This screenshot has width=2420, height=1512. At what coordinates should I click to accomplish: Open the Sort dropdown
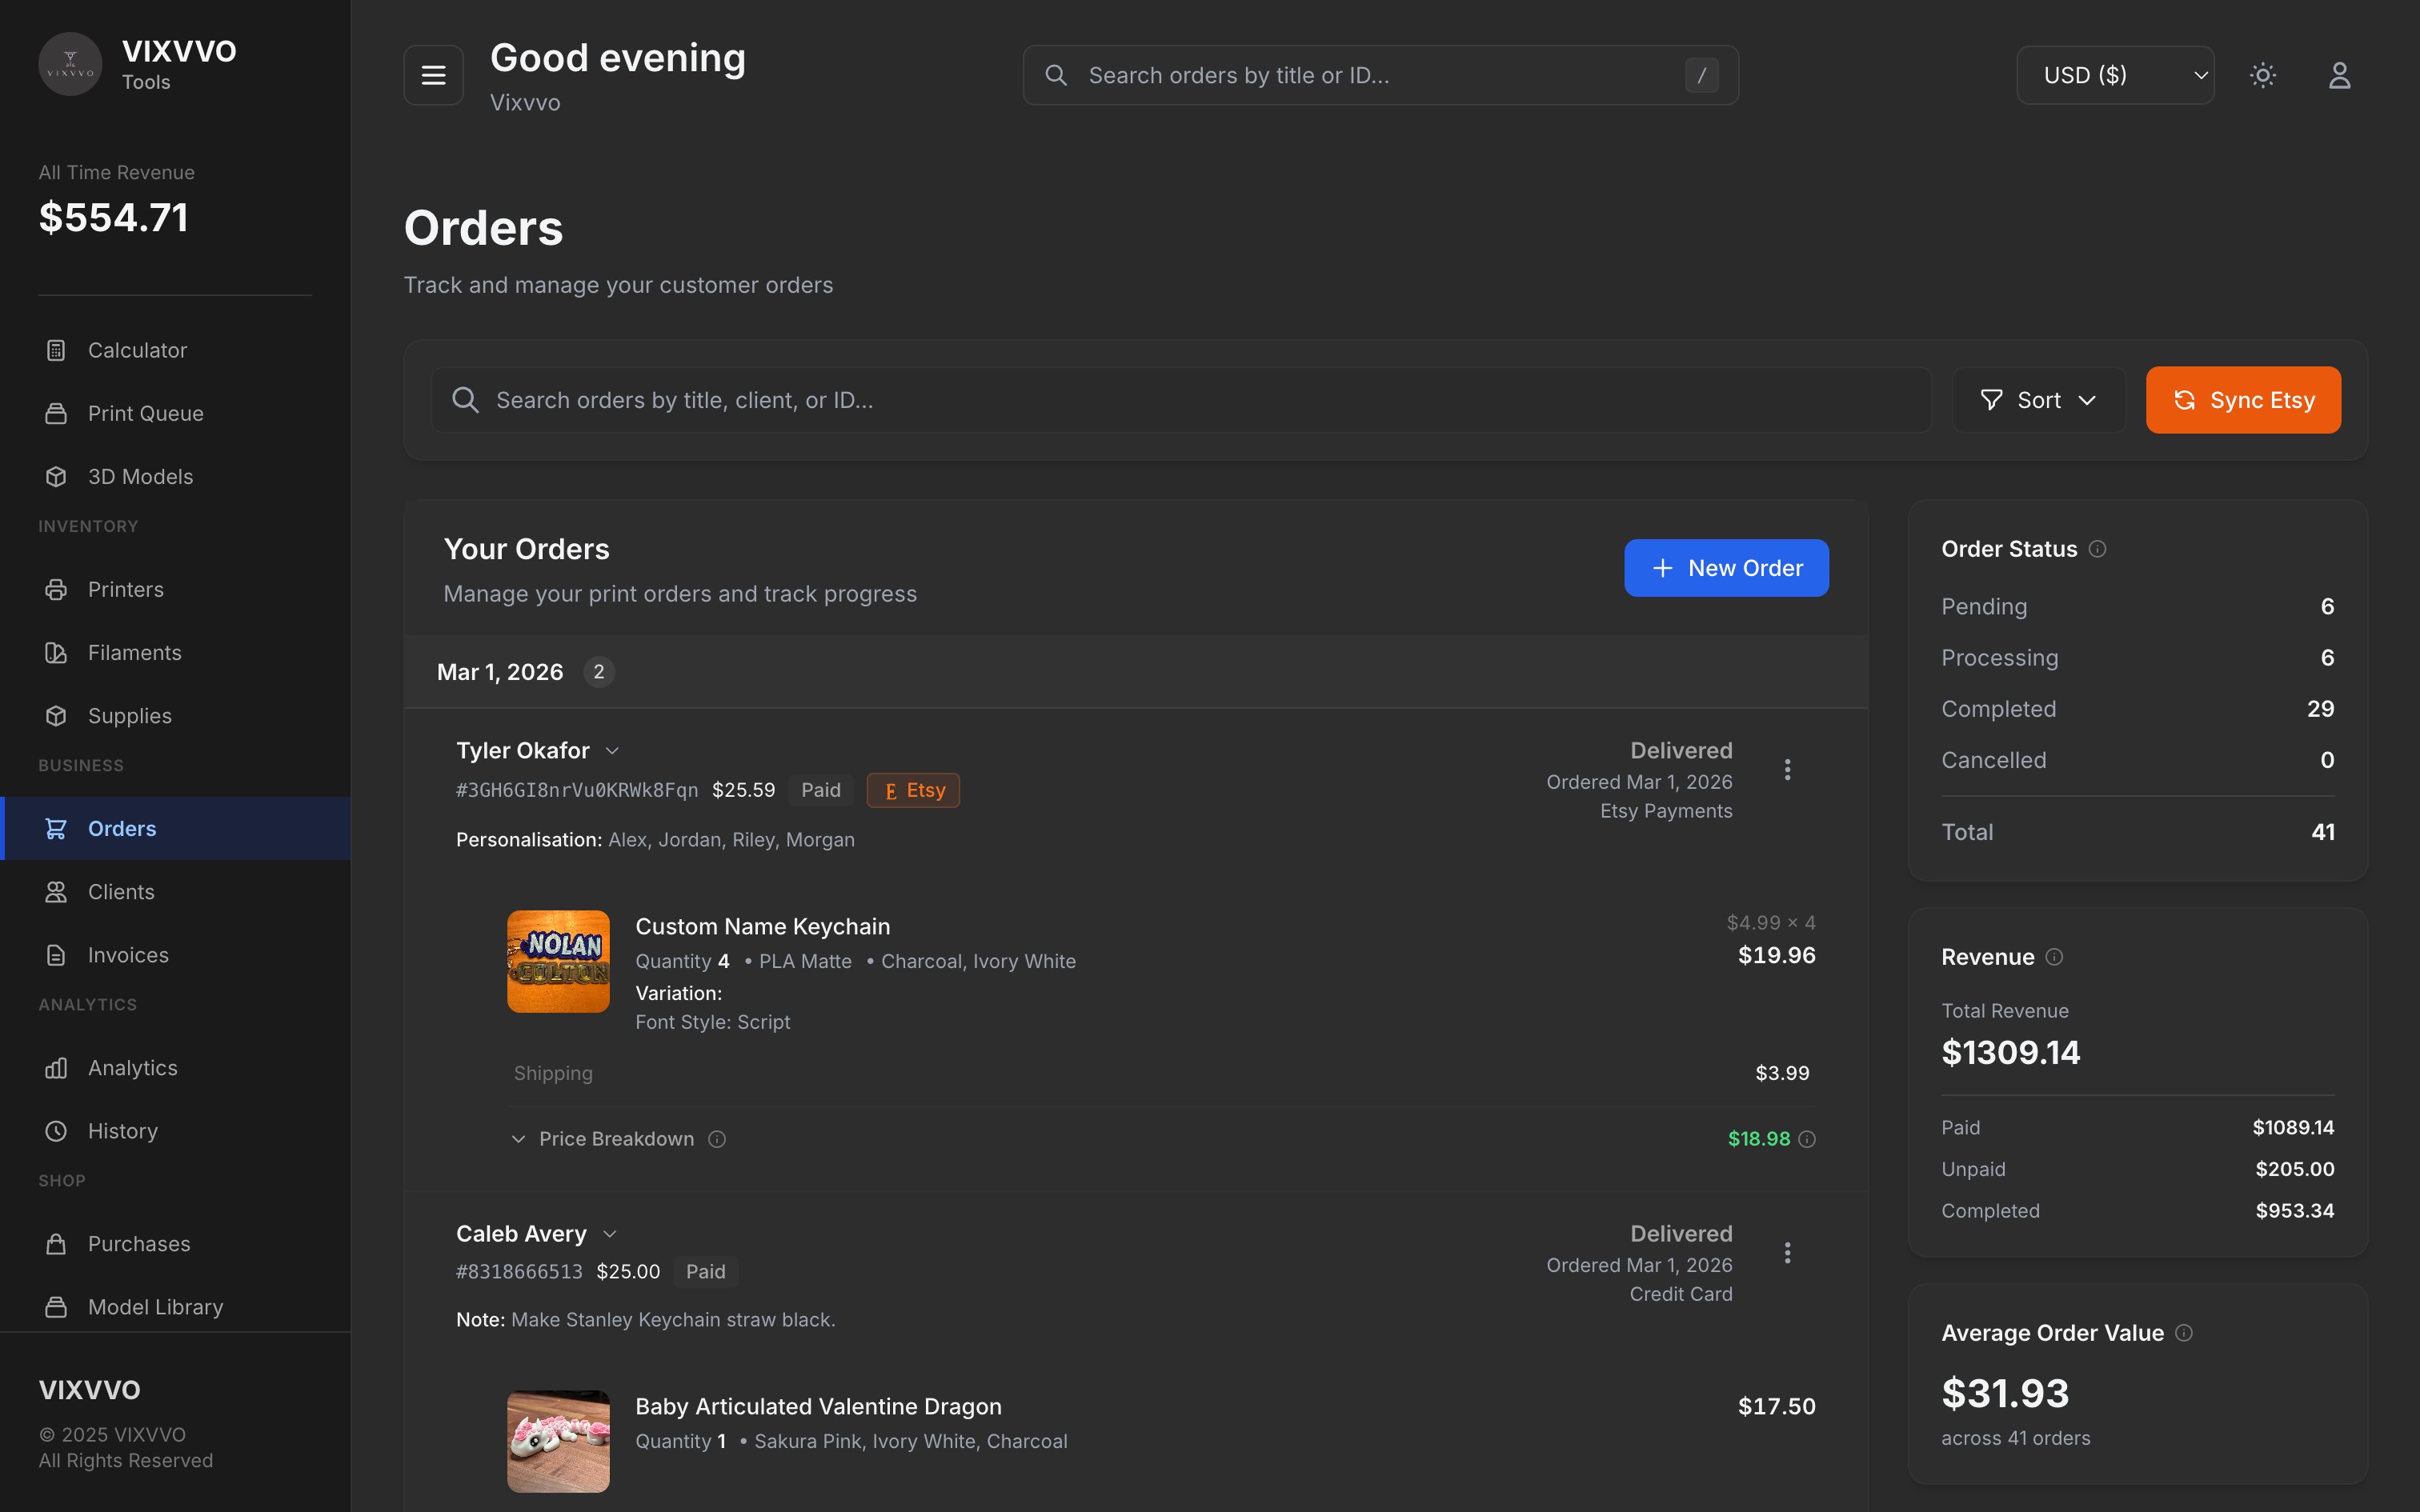2038,400
